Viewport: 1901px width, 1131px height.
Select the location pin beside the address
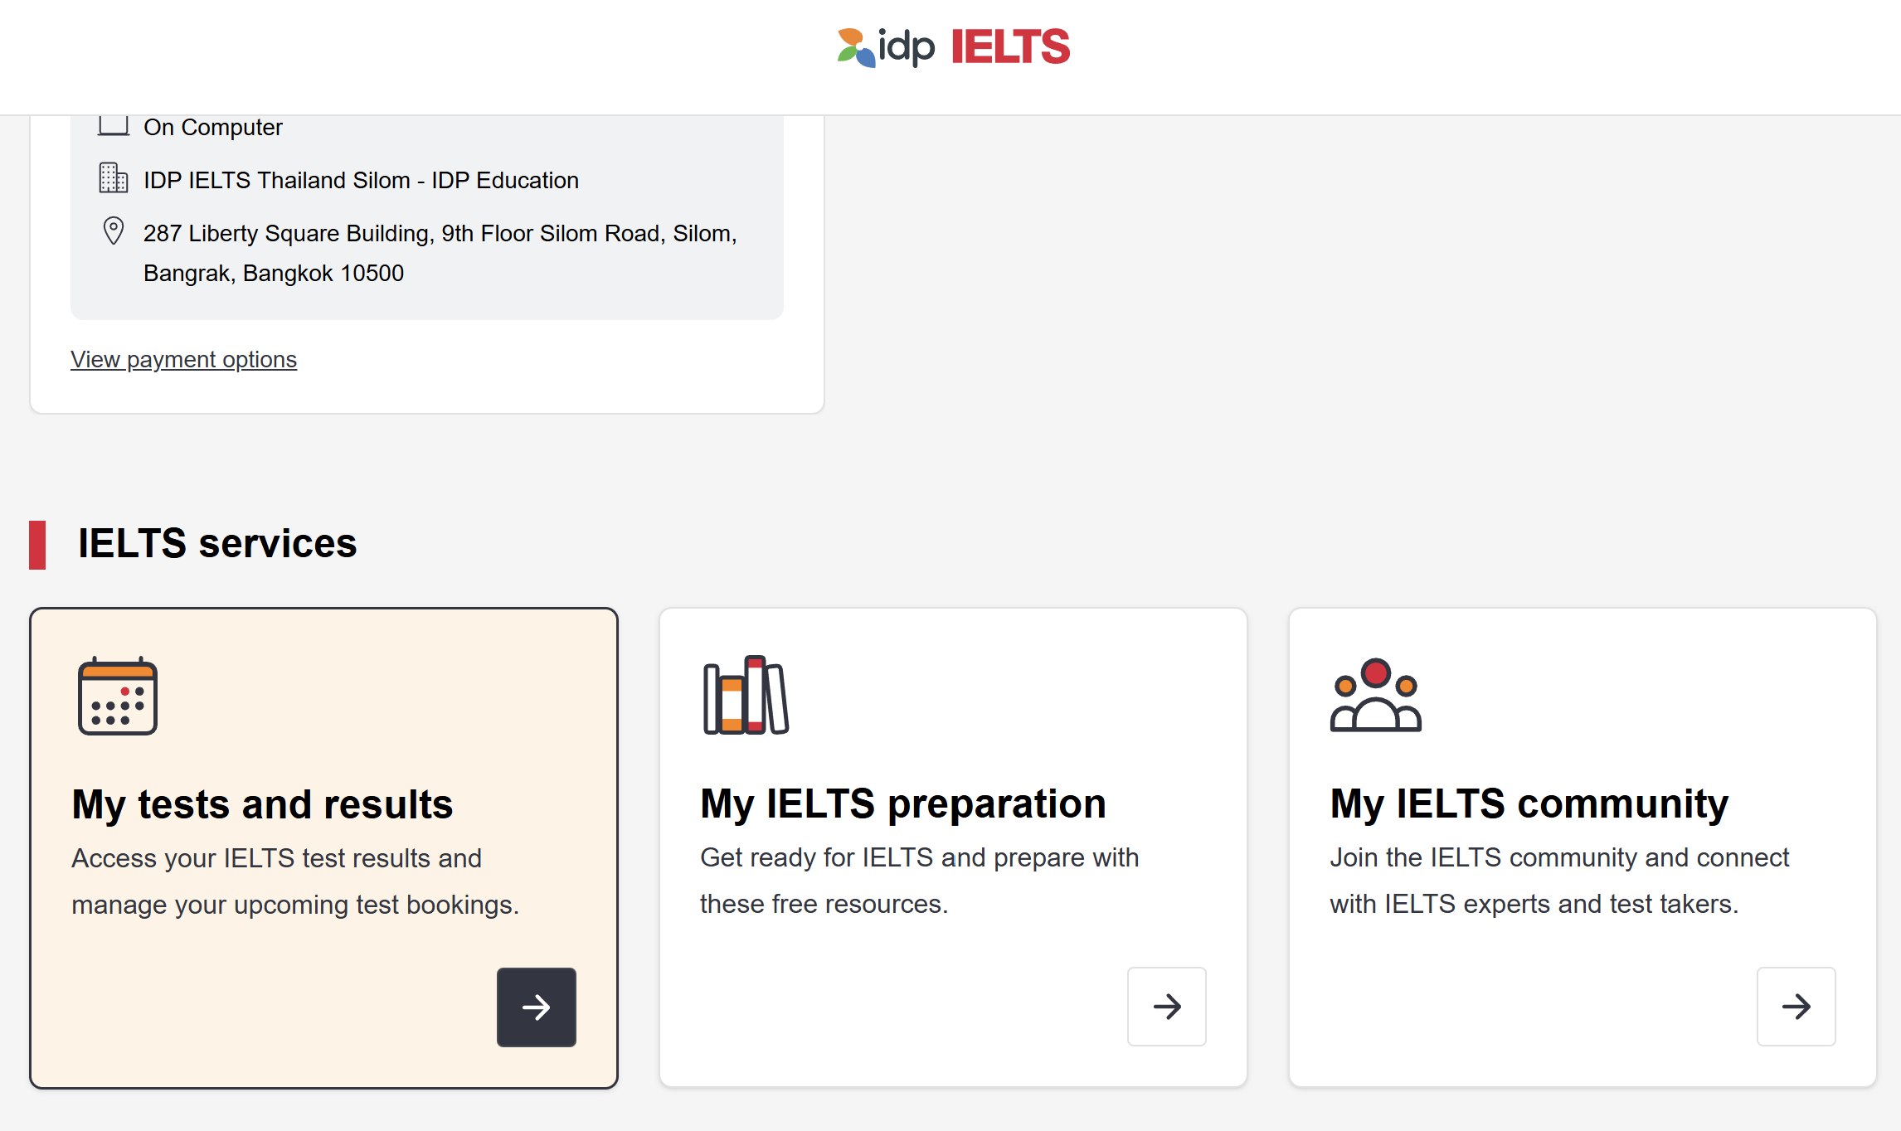coord(113,231)
